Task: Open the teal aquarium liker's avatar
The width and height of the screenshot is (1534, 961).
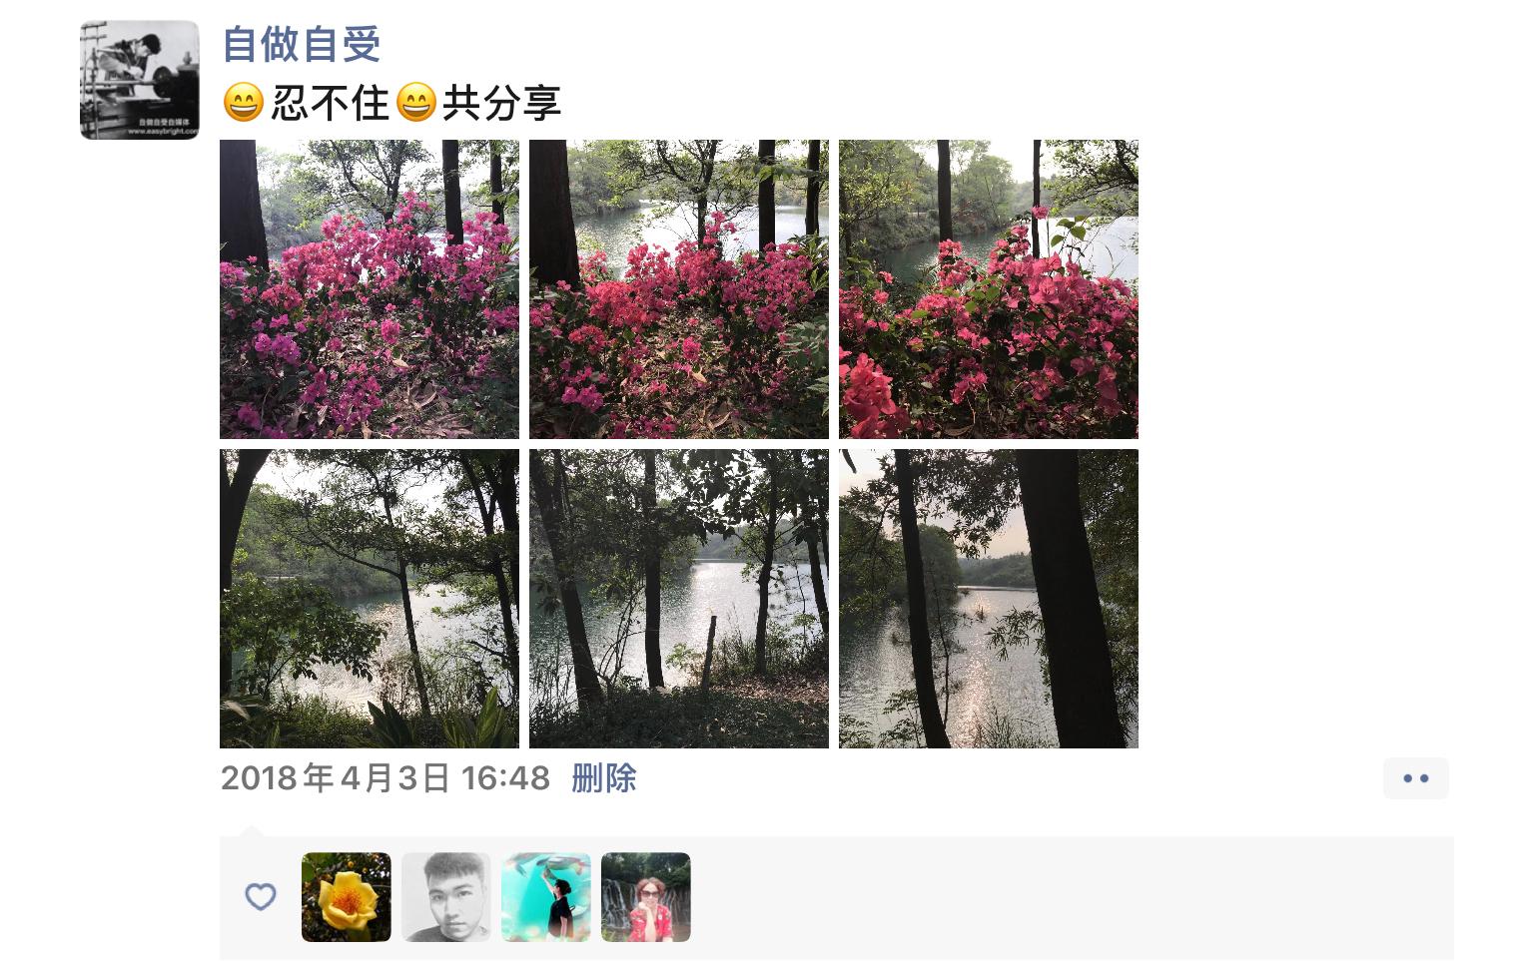Action: tap(546, 897)
